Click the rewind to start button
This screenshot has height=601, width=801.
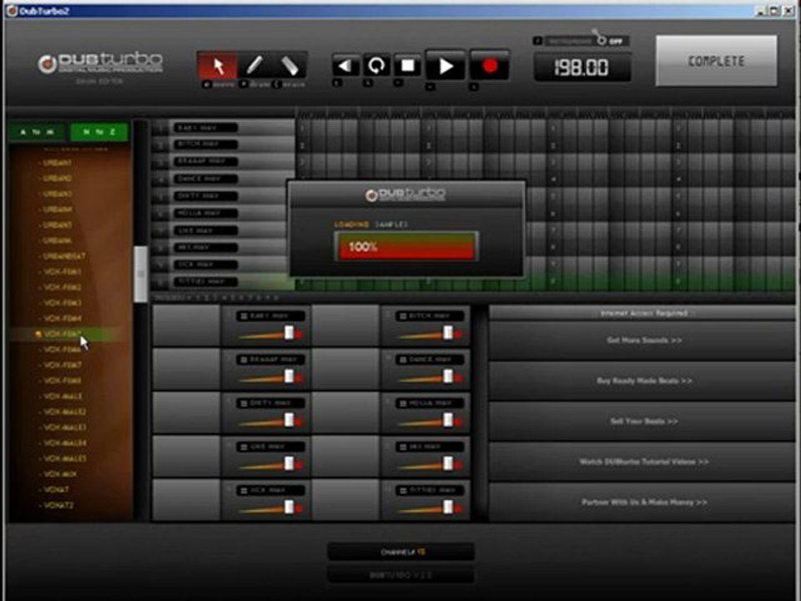[x=345, y=66]
